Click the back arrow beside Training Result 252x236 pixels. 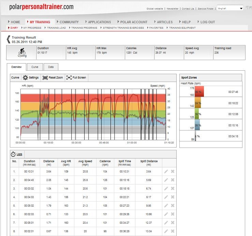point(9,39)
